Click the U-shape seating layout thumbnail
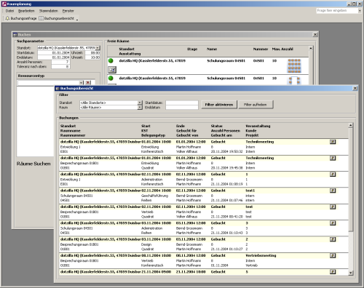 (x=294, y=81)
